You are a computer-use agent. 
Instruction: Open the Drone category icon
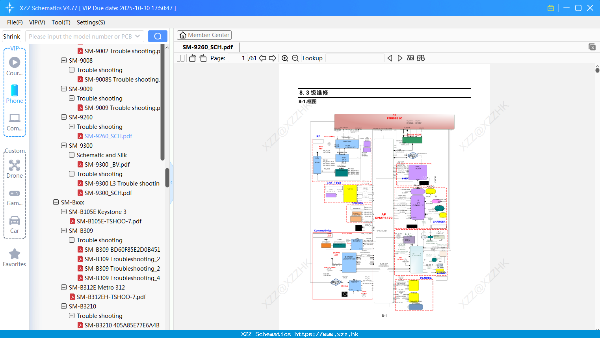[x=15, y=165]
